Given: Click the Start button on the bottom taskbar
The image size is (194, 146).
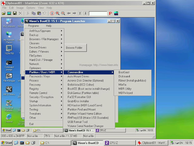Looking at the screenshot, I should pos(7,143).
